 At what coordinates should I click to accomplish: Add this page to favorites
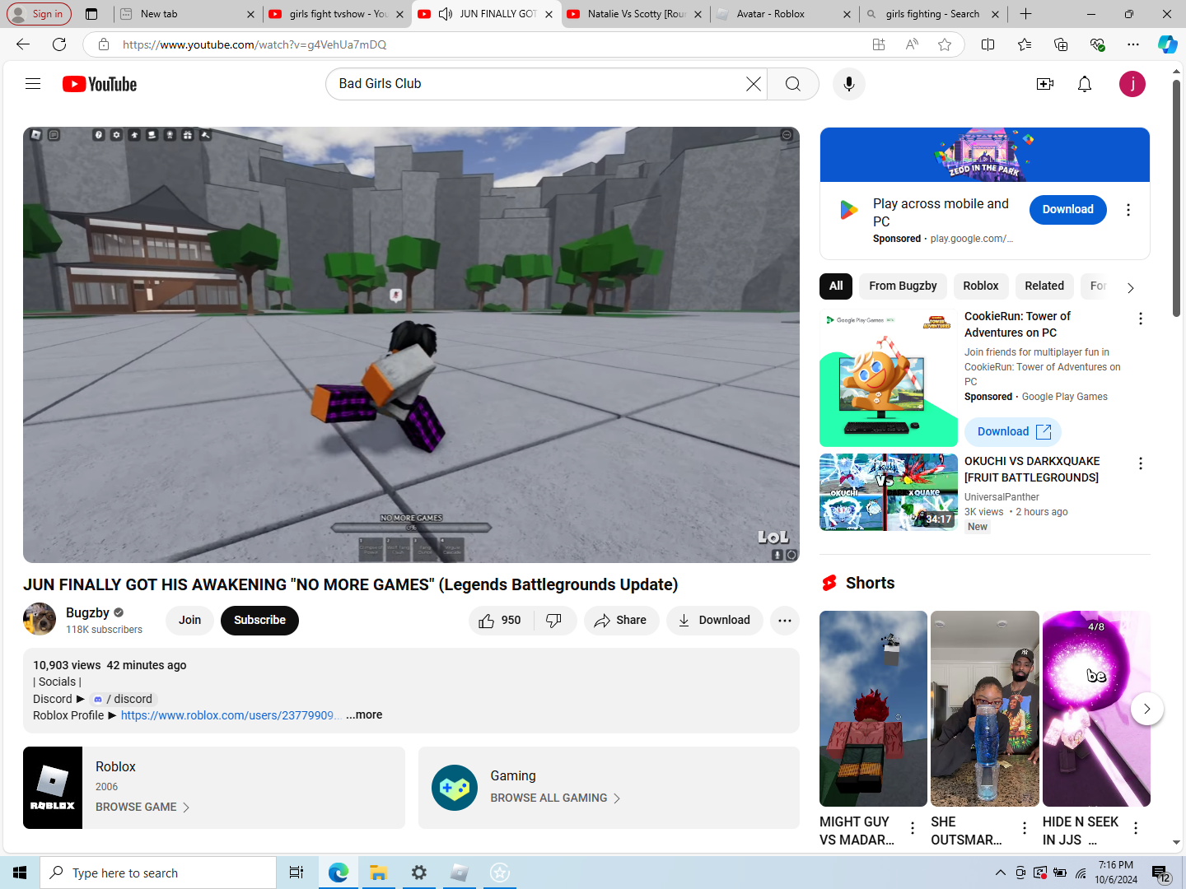(x=945, y=44)
